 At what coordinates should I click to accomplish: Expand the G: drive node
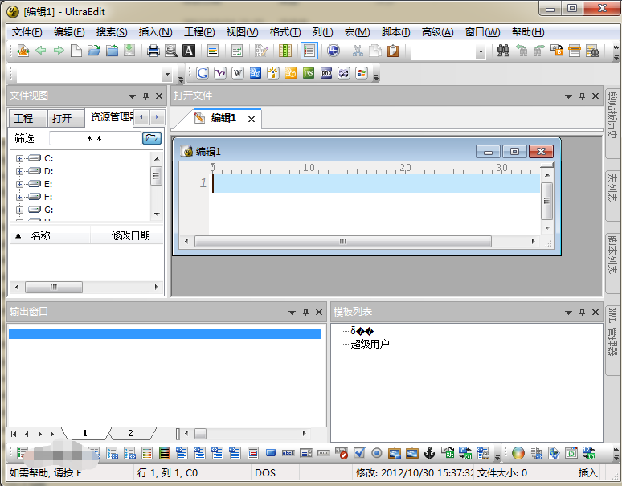click(19, 210)
